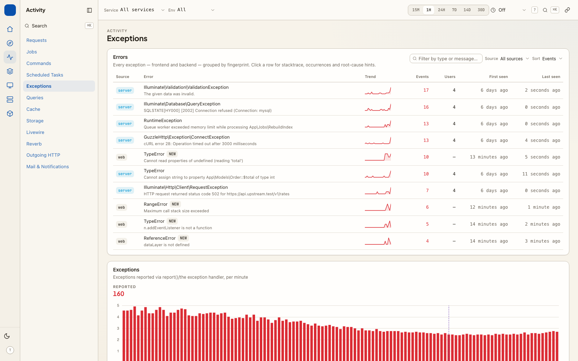Collapse the Activity sidebar panel icon

pyautogui.click(x=90, y=10)
